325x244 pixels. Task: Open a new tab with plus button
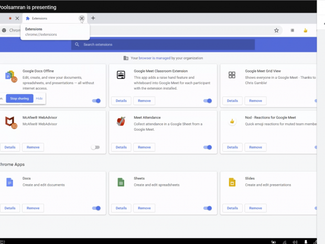point(93,18)
